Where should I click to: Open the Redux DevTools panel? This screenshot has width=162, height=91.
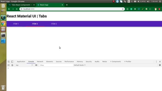(105, 62)
